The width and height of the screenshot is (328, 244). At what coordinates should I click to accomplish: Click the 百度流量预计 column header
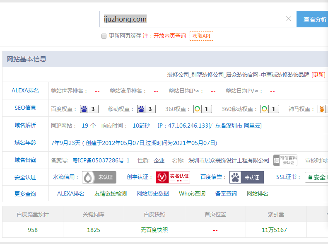tap(33, 214)
